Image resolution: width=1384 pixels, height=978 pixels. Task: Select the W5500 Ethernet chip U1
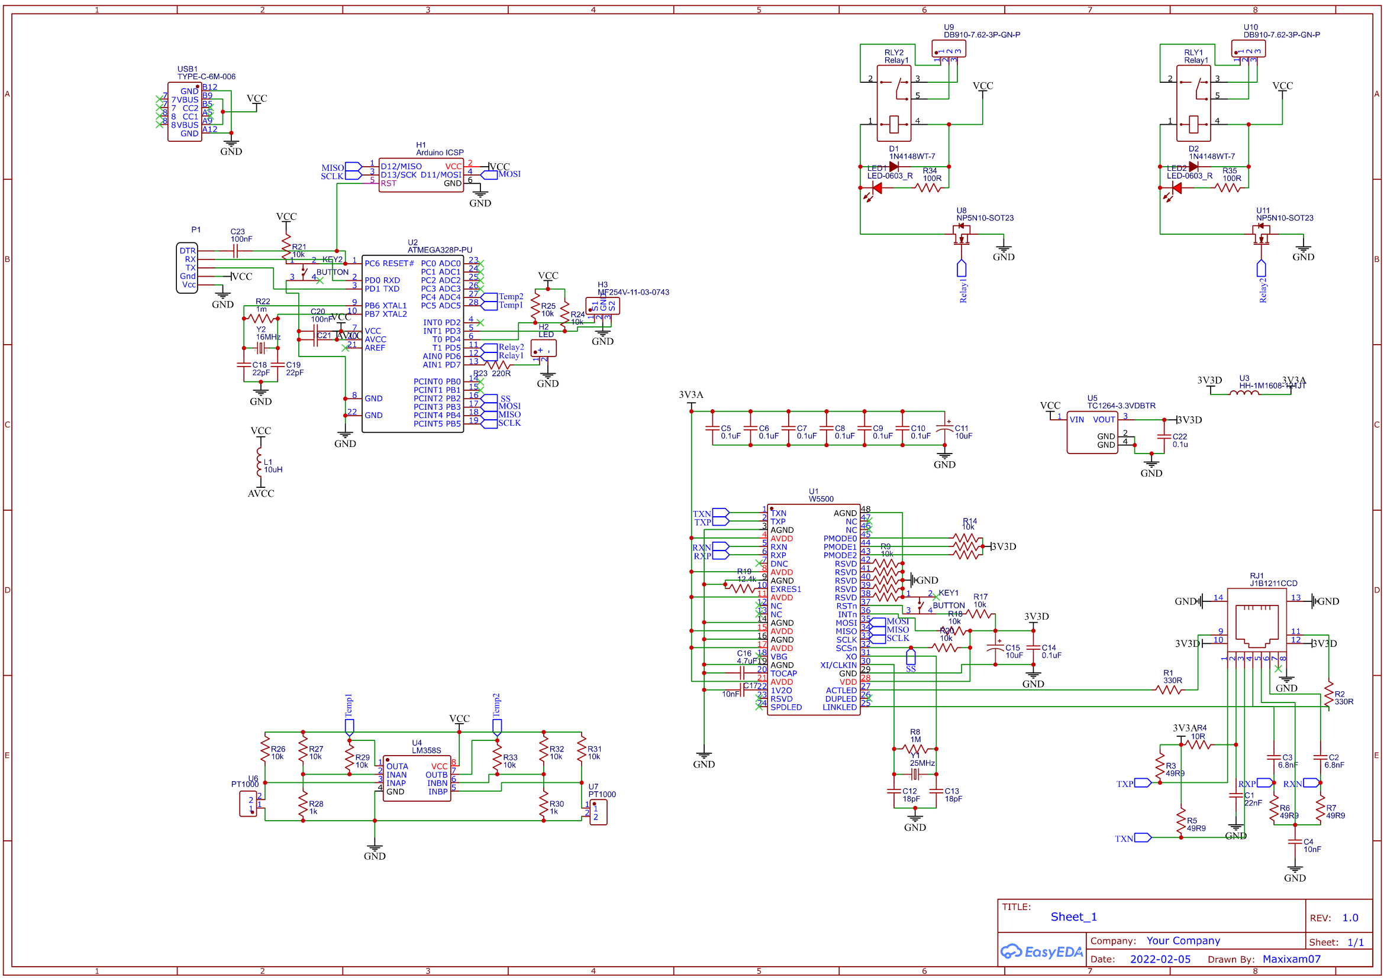(x=813, y=610)
